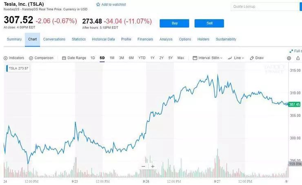This screenshot has width=302, height=185.
Task: Open the Financials tab
Action: (145, 39)
